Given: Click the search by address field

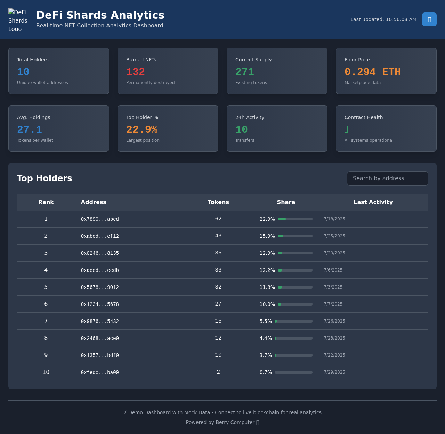Looking at the screenshot, I should click(387, 178).
